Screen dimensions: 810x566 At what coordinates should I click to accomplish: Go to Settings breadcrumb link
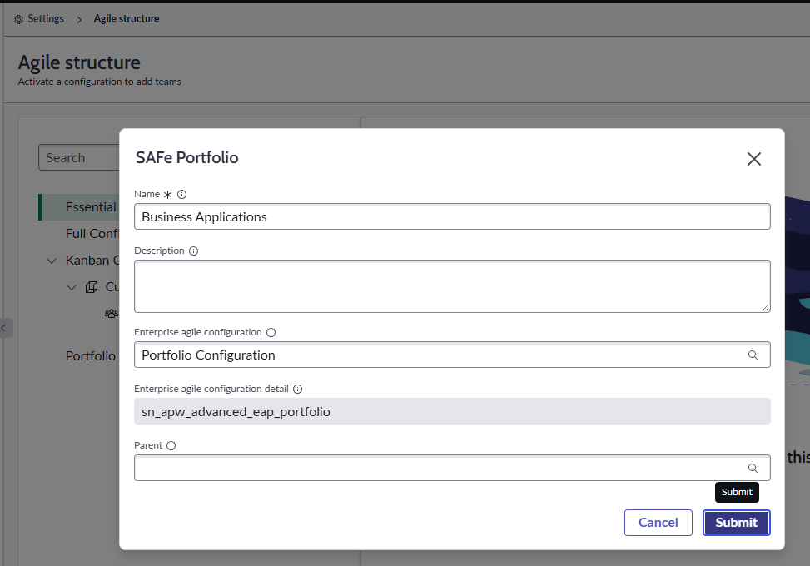[x=46, y=19]
